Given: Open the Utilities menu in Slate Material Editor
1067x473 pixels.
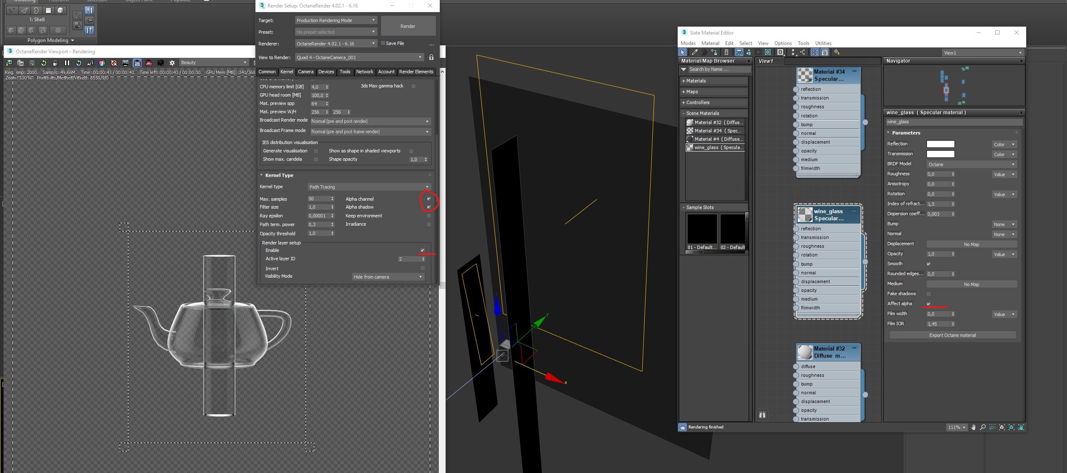Looking at the screenshot, I should coord(823,43).
